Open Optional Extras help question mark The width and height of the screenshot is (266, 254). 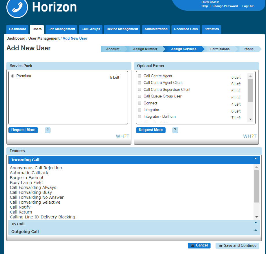click(x=175, y=130)
